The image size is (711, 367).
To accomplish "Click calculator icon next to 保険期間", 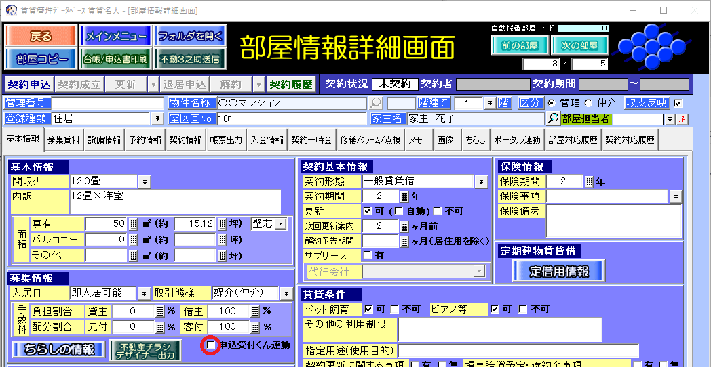I will (589, 181).
